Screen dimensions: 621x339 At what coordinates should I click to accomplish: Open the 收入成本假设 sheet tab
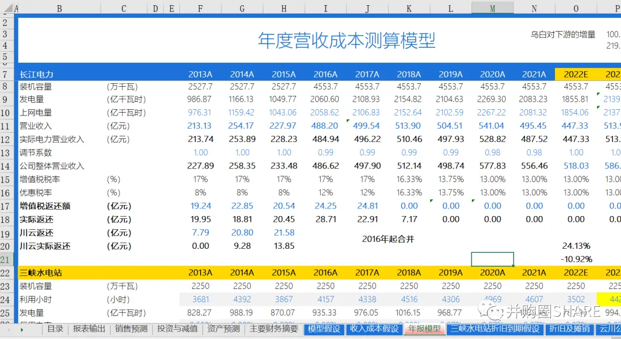point(374,329)
